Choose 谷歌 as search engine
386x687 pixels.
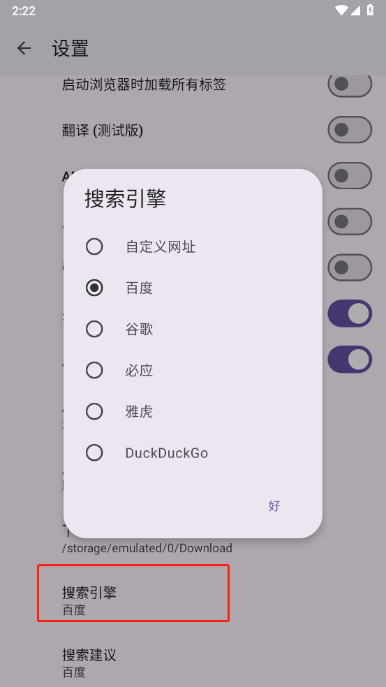coord(193,329)
